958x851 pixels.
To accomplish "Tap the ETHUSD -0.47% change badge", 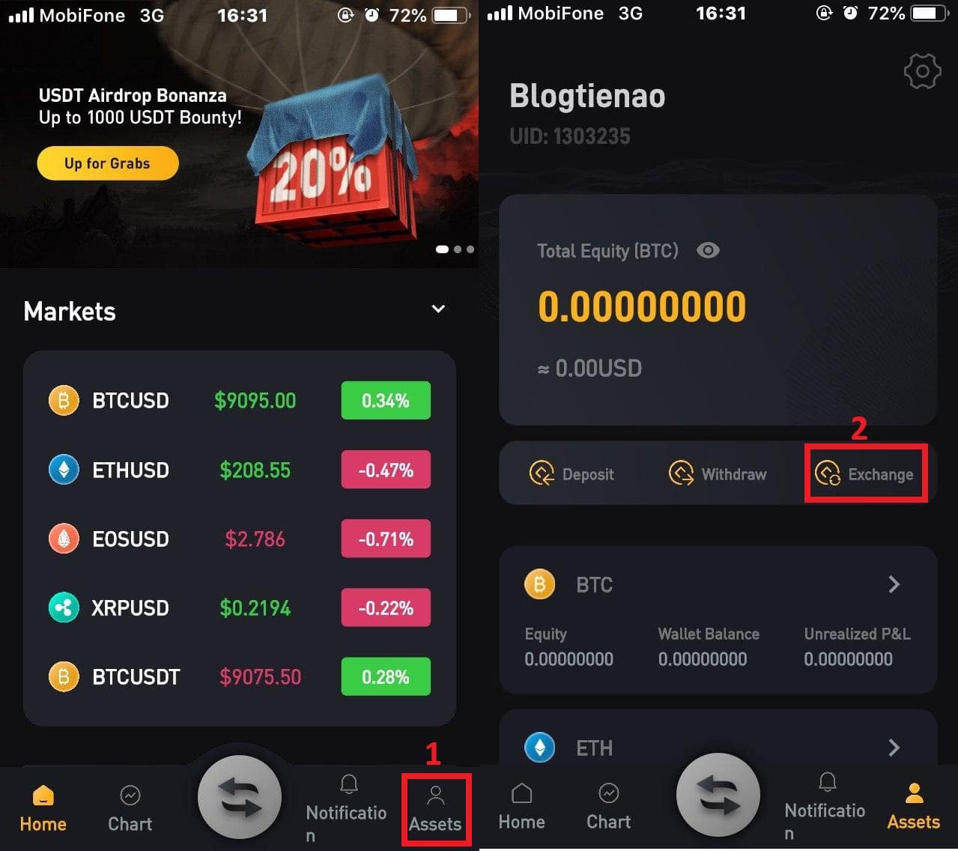I will pyautogui.click(x=386, y=470).
